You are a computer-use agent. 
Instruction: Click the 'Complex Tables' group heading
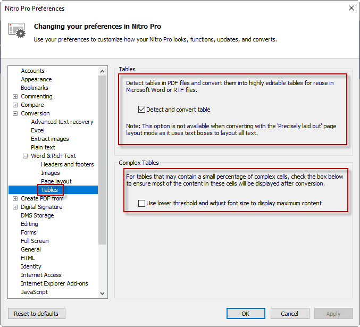point(139,163)
